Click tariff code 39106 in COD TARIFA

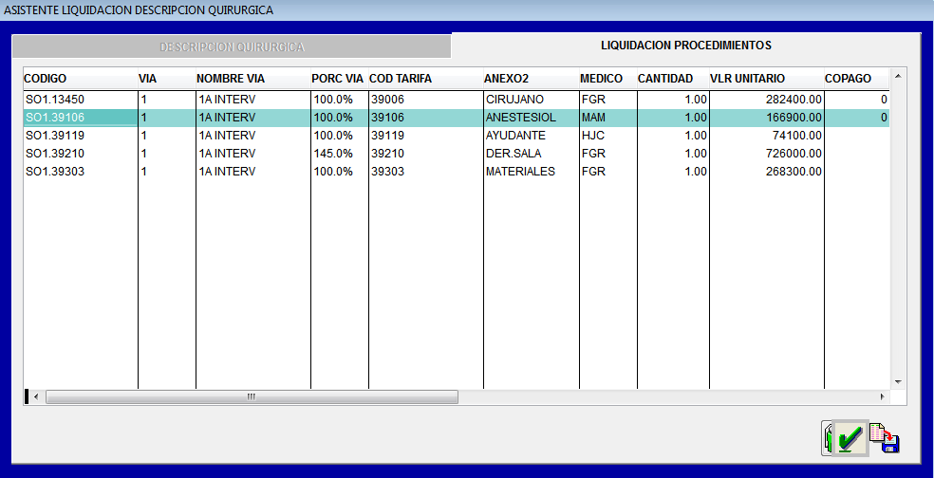point(426,118)
